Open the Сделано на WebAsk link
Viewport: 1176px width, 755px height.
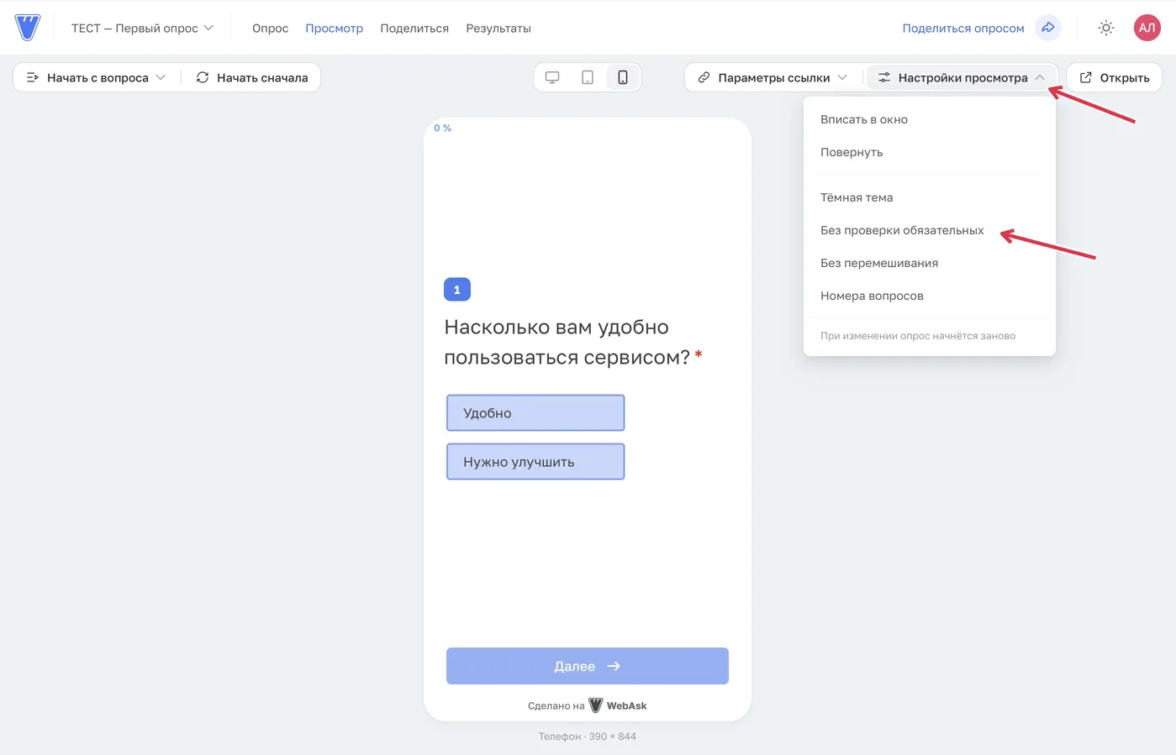(x=588, y=705)
